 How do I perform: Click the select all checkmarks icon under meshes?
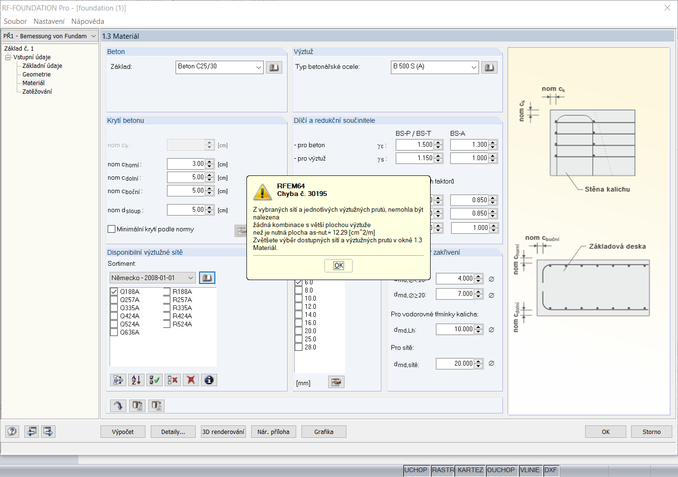(x=155, y=380)
